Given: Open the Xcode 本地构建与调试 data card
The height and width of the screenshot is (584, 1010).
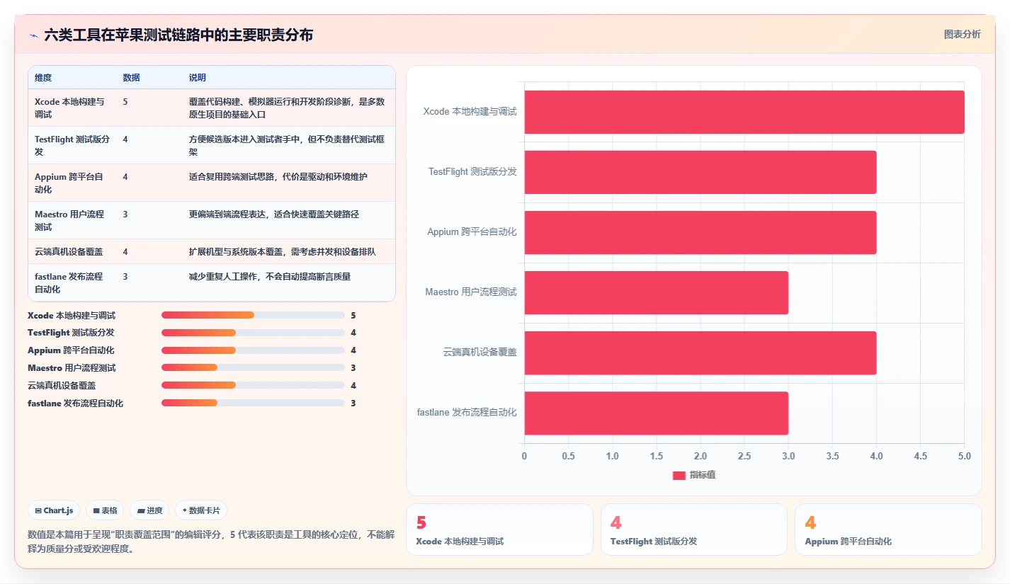Looking at the screenshot, I should coord(499,529).
